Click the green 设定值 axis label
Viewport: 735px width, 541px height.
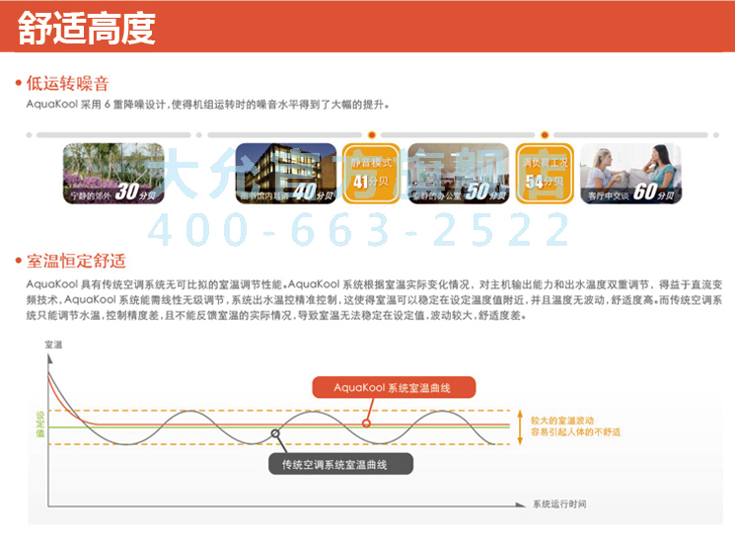[x=40, y=424]
